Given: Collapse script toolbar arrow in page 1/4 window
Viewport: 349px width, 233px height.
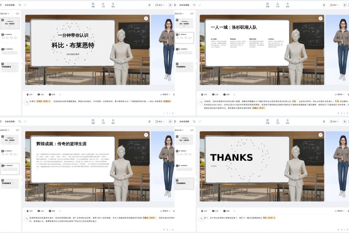Looking at the screenshot, I should [x=60, y=94].
